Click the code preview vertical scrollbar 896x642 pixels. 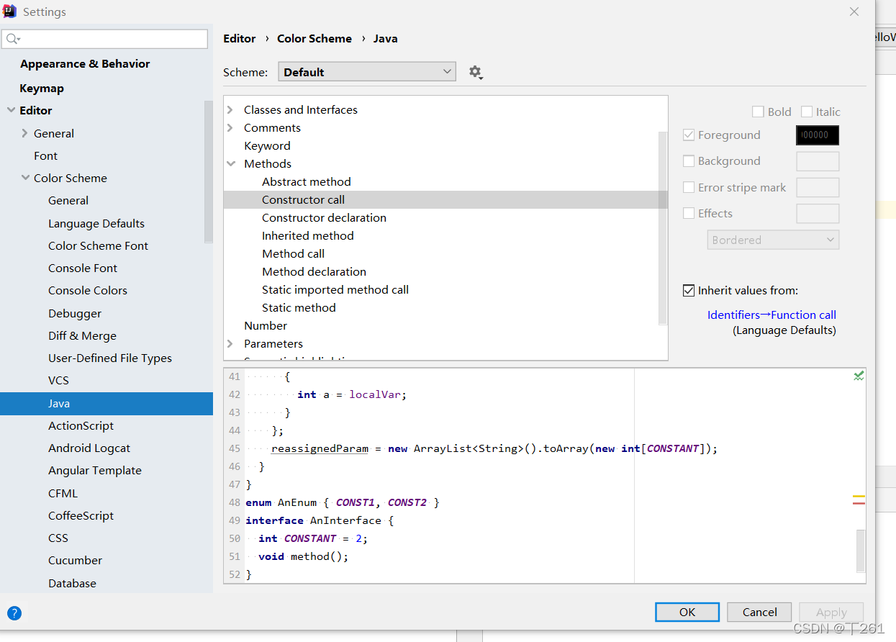pos(861,551)
